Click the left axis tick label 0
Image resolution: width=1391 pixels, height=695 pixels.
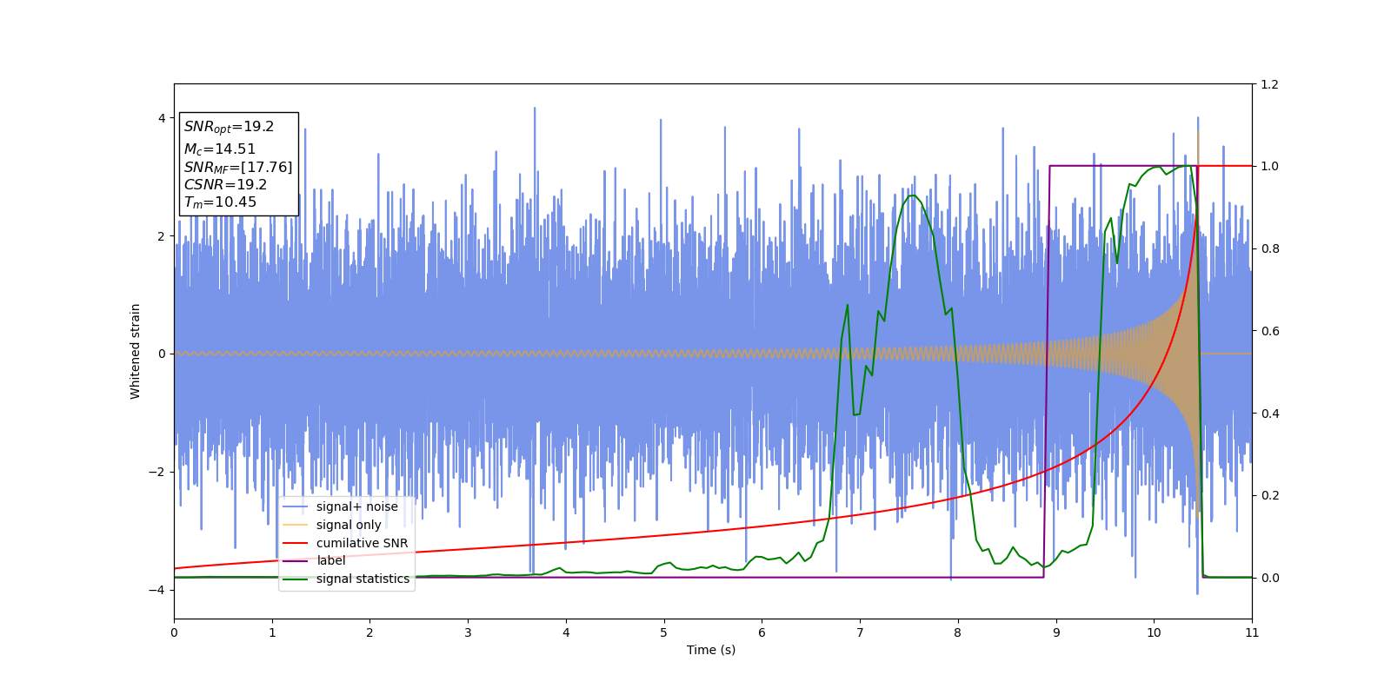(162, 354)
